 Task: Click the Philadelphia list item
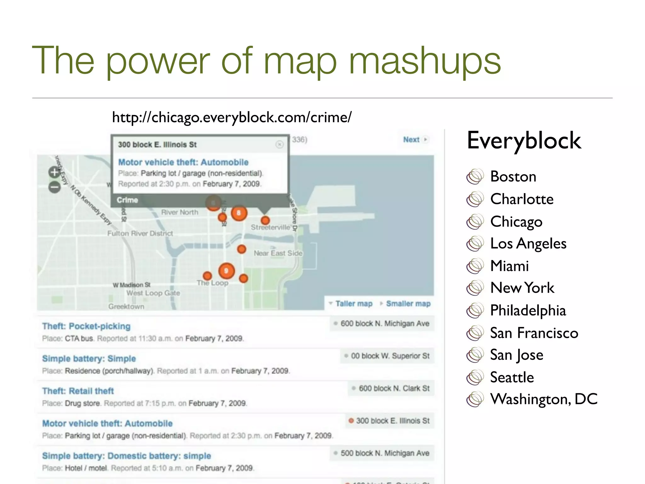[528, 311]
